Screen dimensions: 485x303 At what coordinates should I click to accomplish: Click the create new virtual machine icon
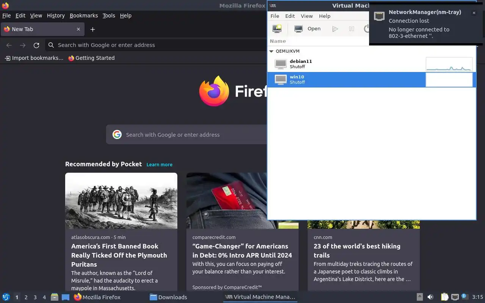point(277,29)
